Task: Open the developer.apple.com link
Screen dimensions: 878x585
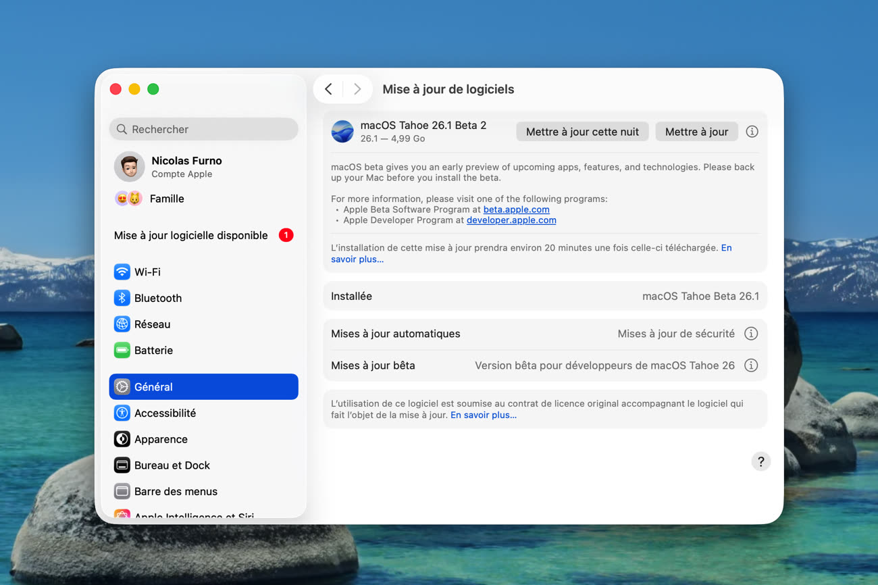Action: pos(511,220)
